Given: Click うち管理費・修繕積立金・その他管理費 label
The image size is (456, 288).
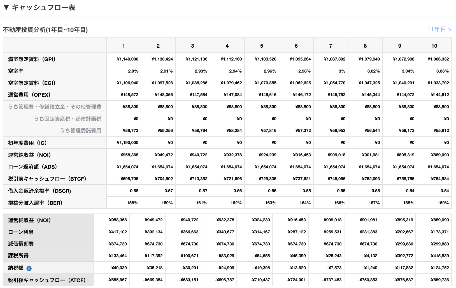Looking at the screenshot, I should 55,107.
